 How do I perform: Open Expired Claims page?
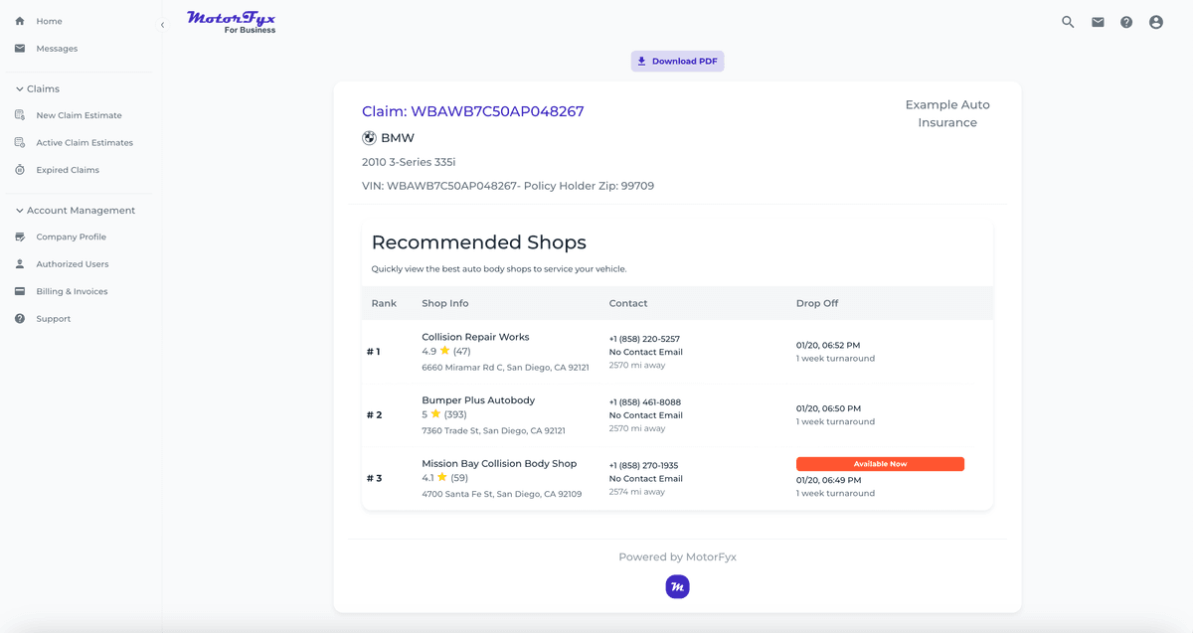pos(68,170)
